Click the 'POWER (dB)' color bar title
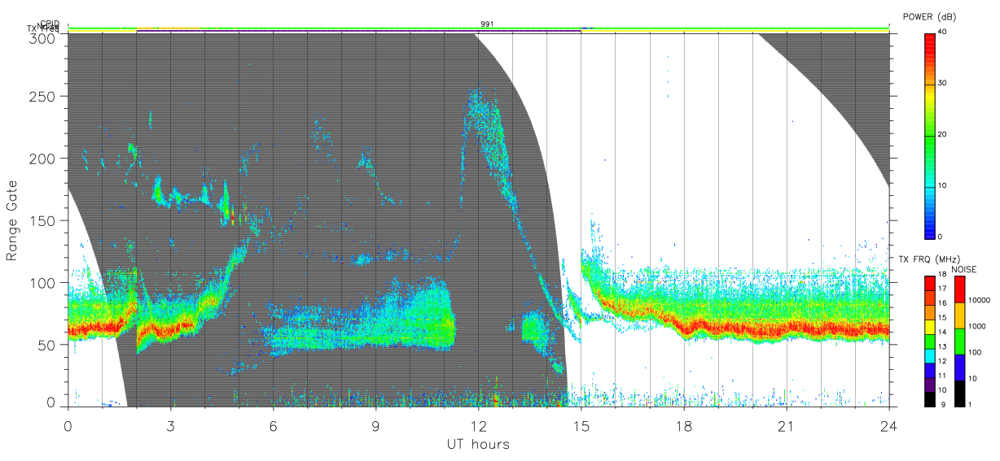The image size is (1000, 461). [930, 17]
